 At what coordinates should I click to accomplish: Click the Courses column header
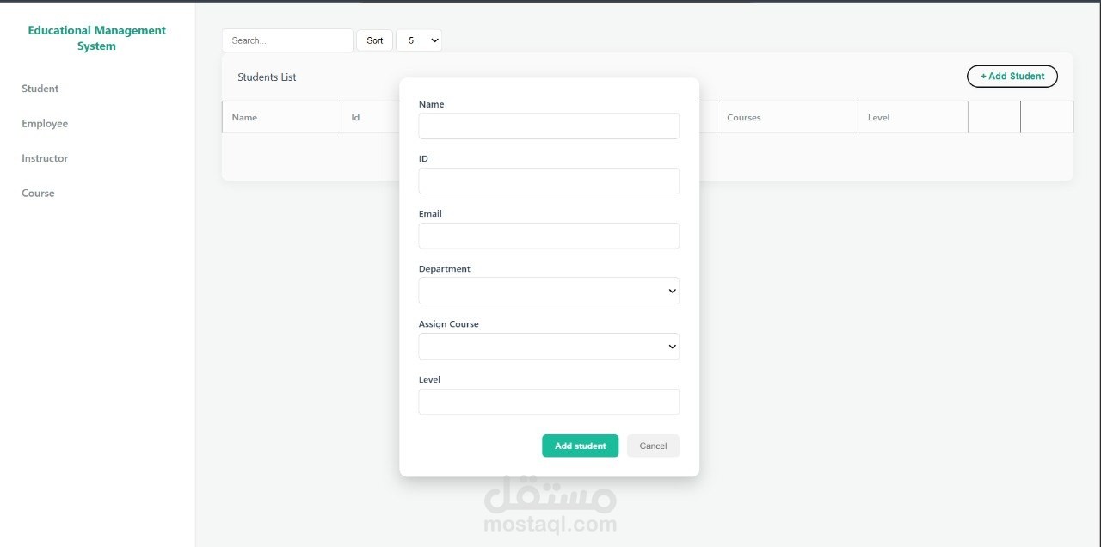pos(787,118)
